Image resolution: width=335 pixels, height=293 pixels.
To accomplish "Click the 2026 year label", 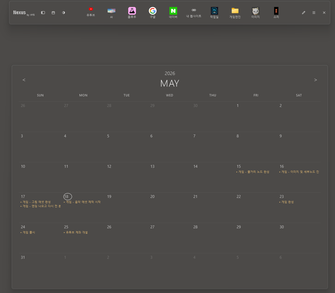I will [170, 73].
